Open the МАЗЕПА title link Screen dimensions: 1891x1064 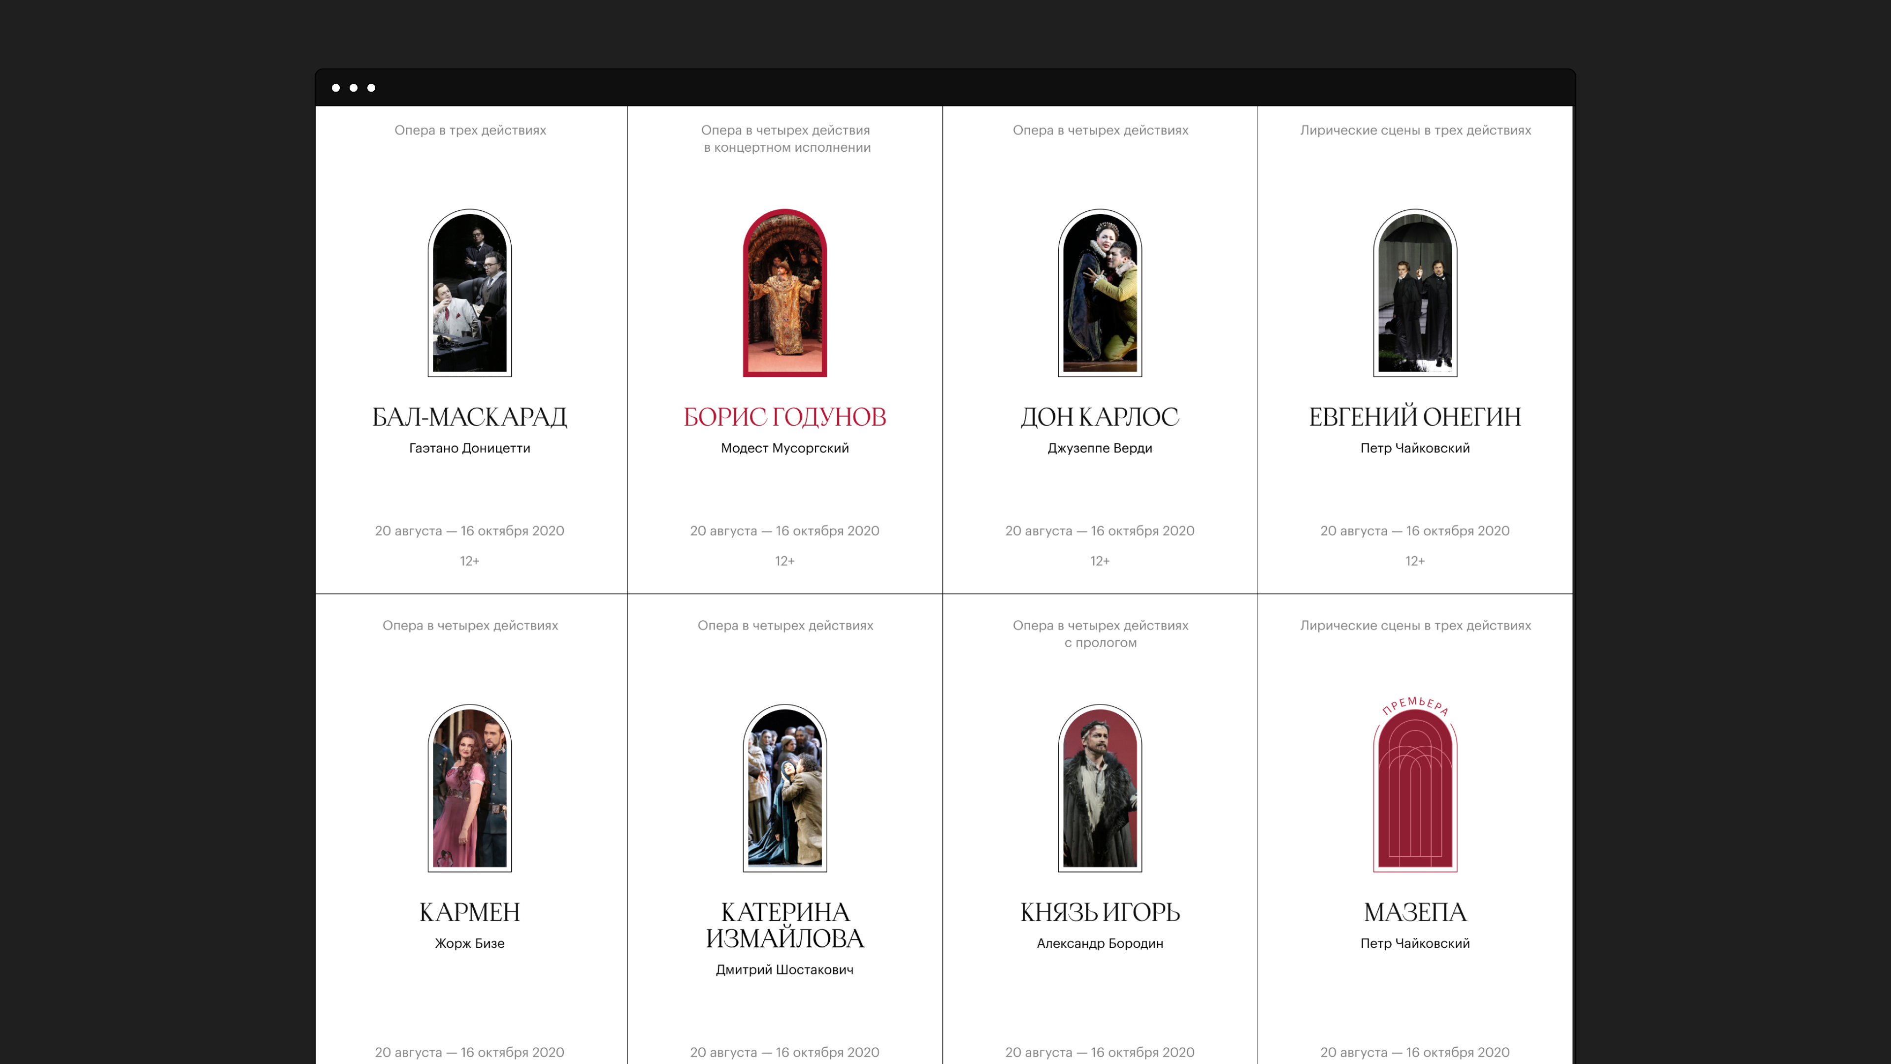click(1415, 912)
